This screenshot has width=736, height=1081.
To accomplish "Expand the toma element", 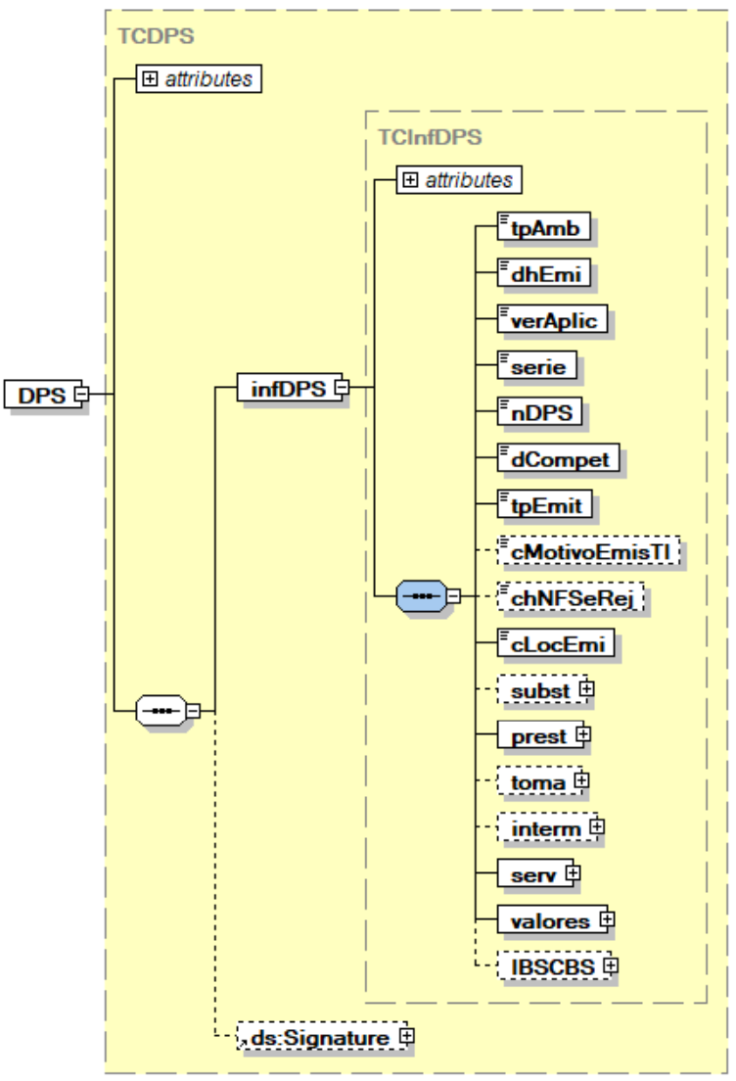I will 581,780.
